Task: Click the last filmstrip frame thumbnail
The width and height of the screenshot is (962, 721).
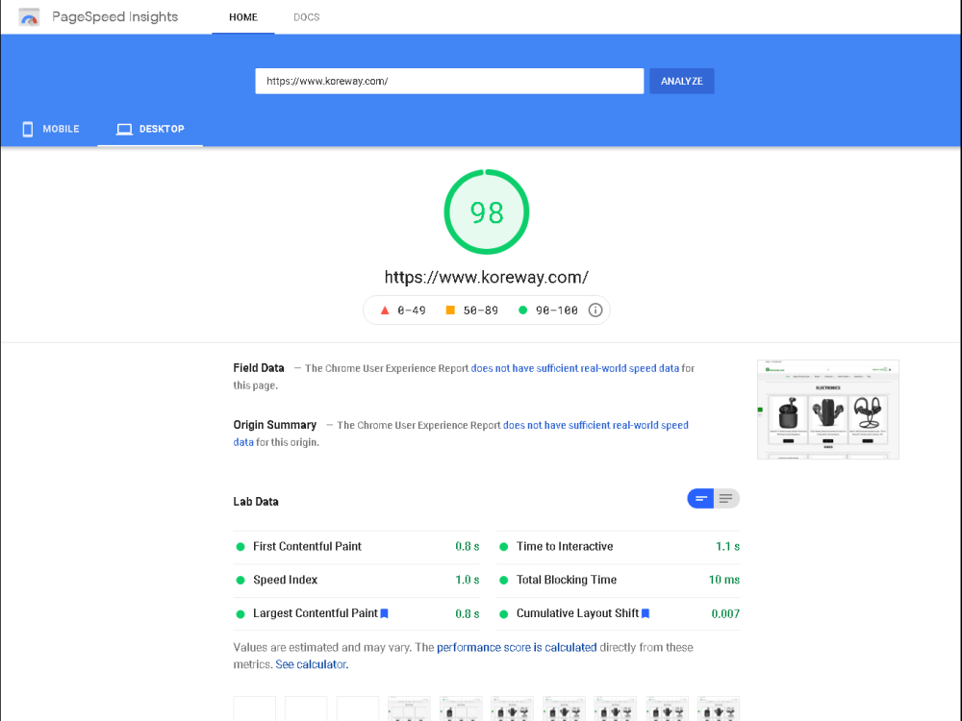Action: pos(719,709)
